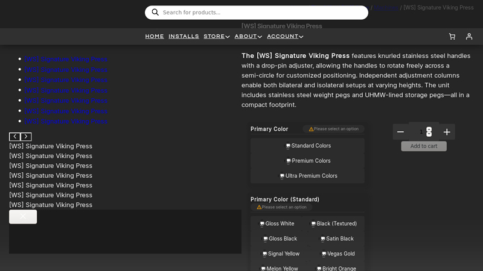Click the Primary Color (Standard) heading
Screen dimensions: 483x271
[285, 199]
